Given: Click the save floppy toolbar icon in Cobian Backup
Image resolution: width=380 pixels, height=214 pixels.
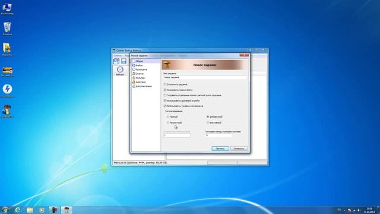Looking at the screenshot, I should (x=124, y=61).
